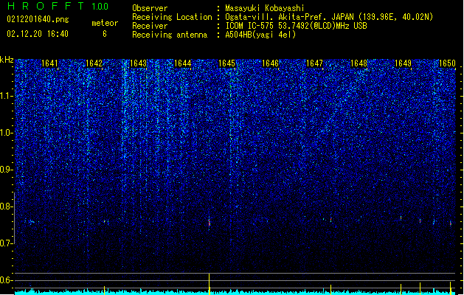Viewport: 464px width, 295px height.
Task: Click the 1641 time axis label
Action: (49, 63)
